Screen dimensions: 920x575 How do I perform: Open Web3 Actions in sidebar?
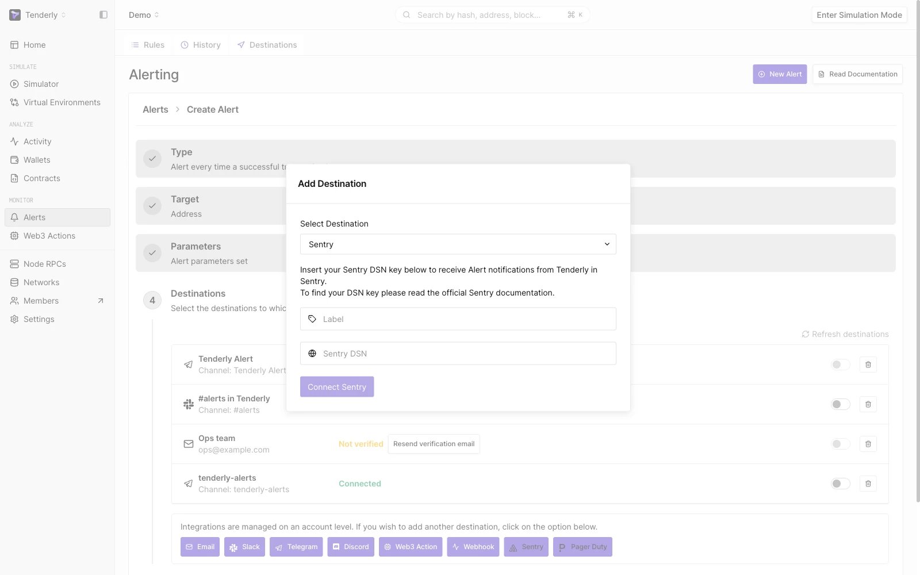coord(57,236)
